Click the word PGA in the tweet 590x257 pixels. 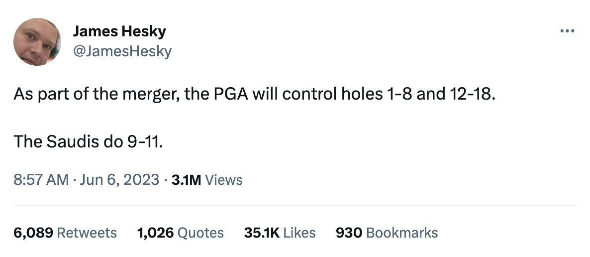(x=231, y=94)
